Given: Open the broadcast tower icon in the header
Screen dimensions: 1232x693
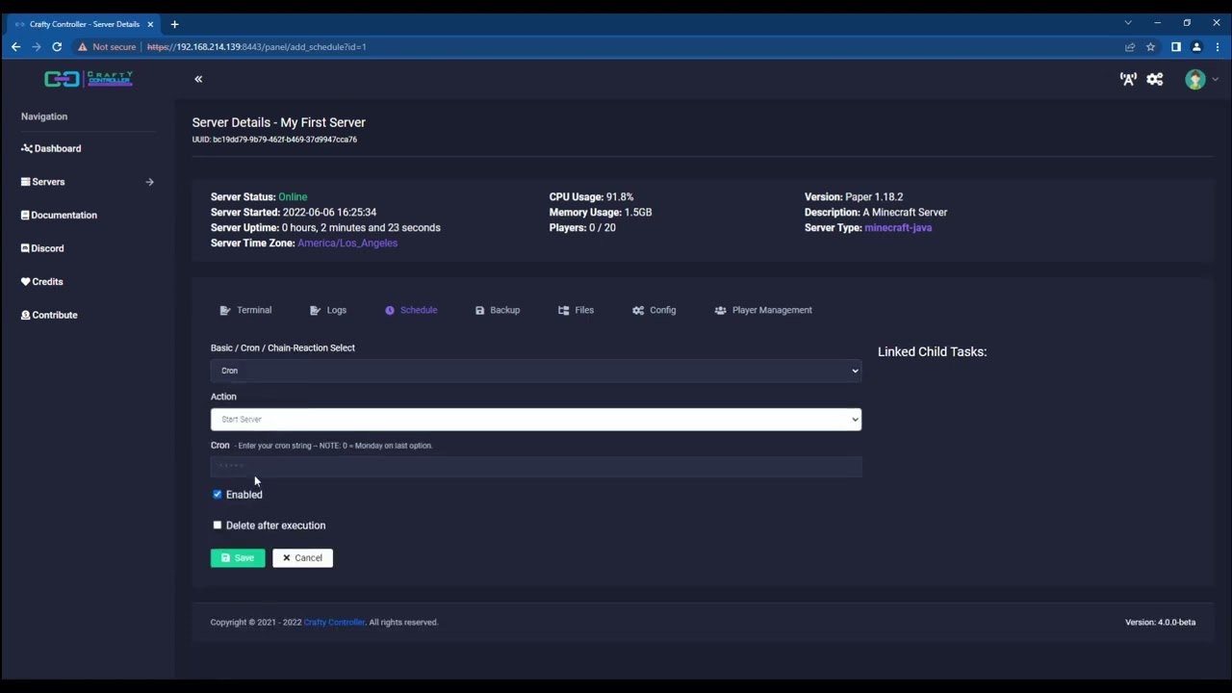Looking at the screenshot, I should pos(1128,80).
